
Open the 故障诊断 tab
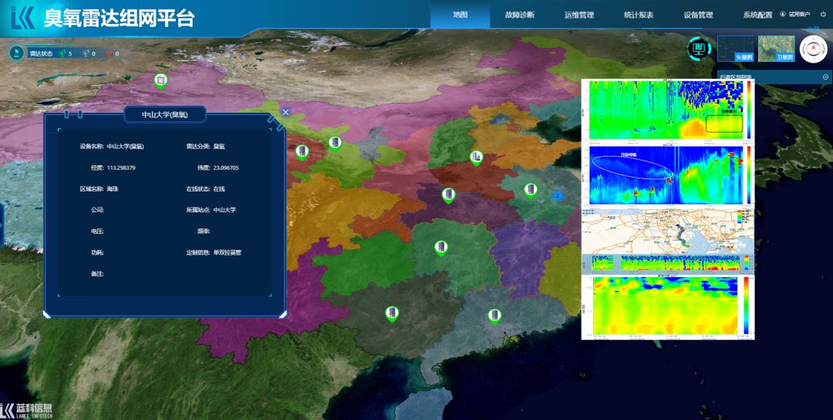coord(520,15)
